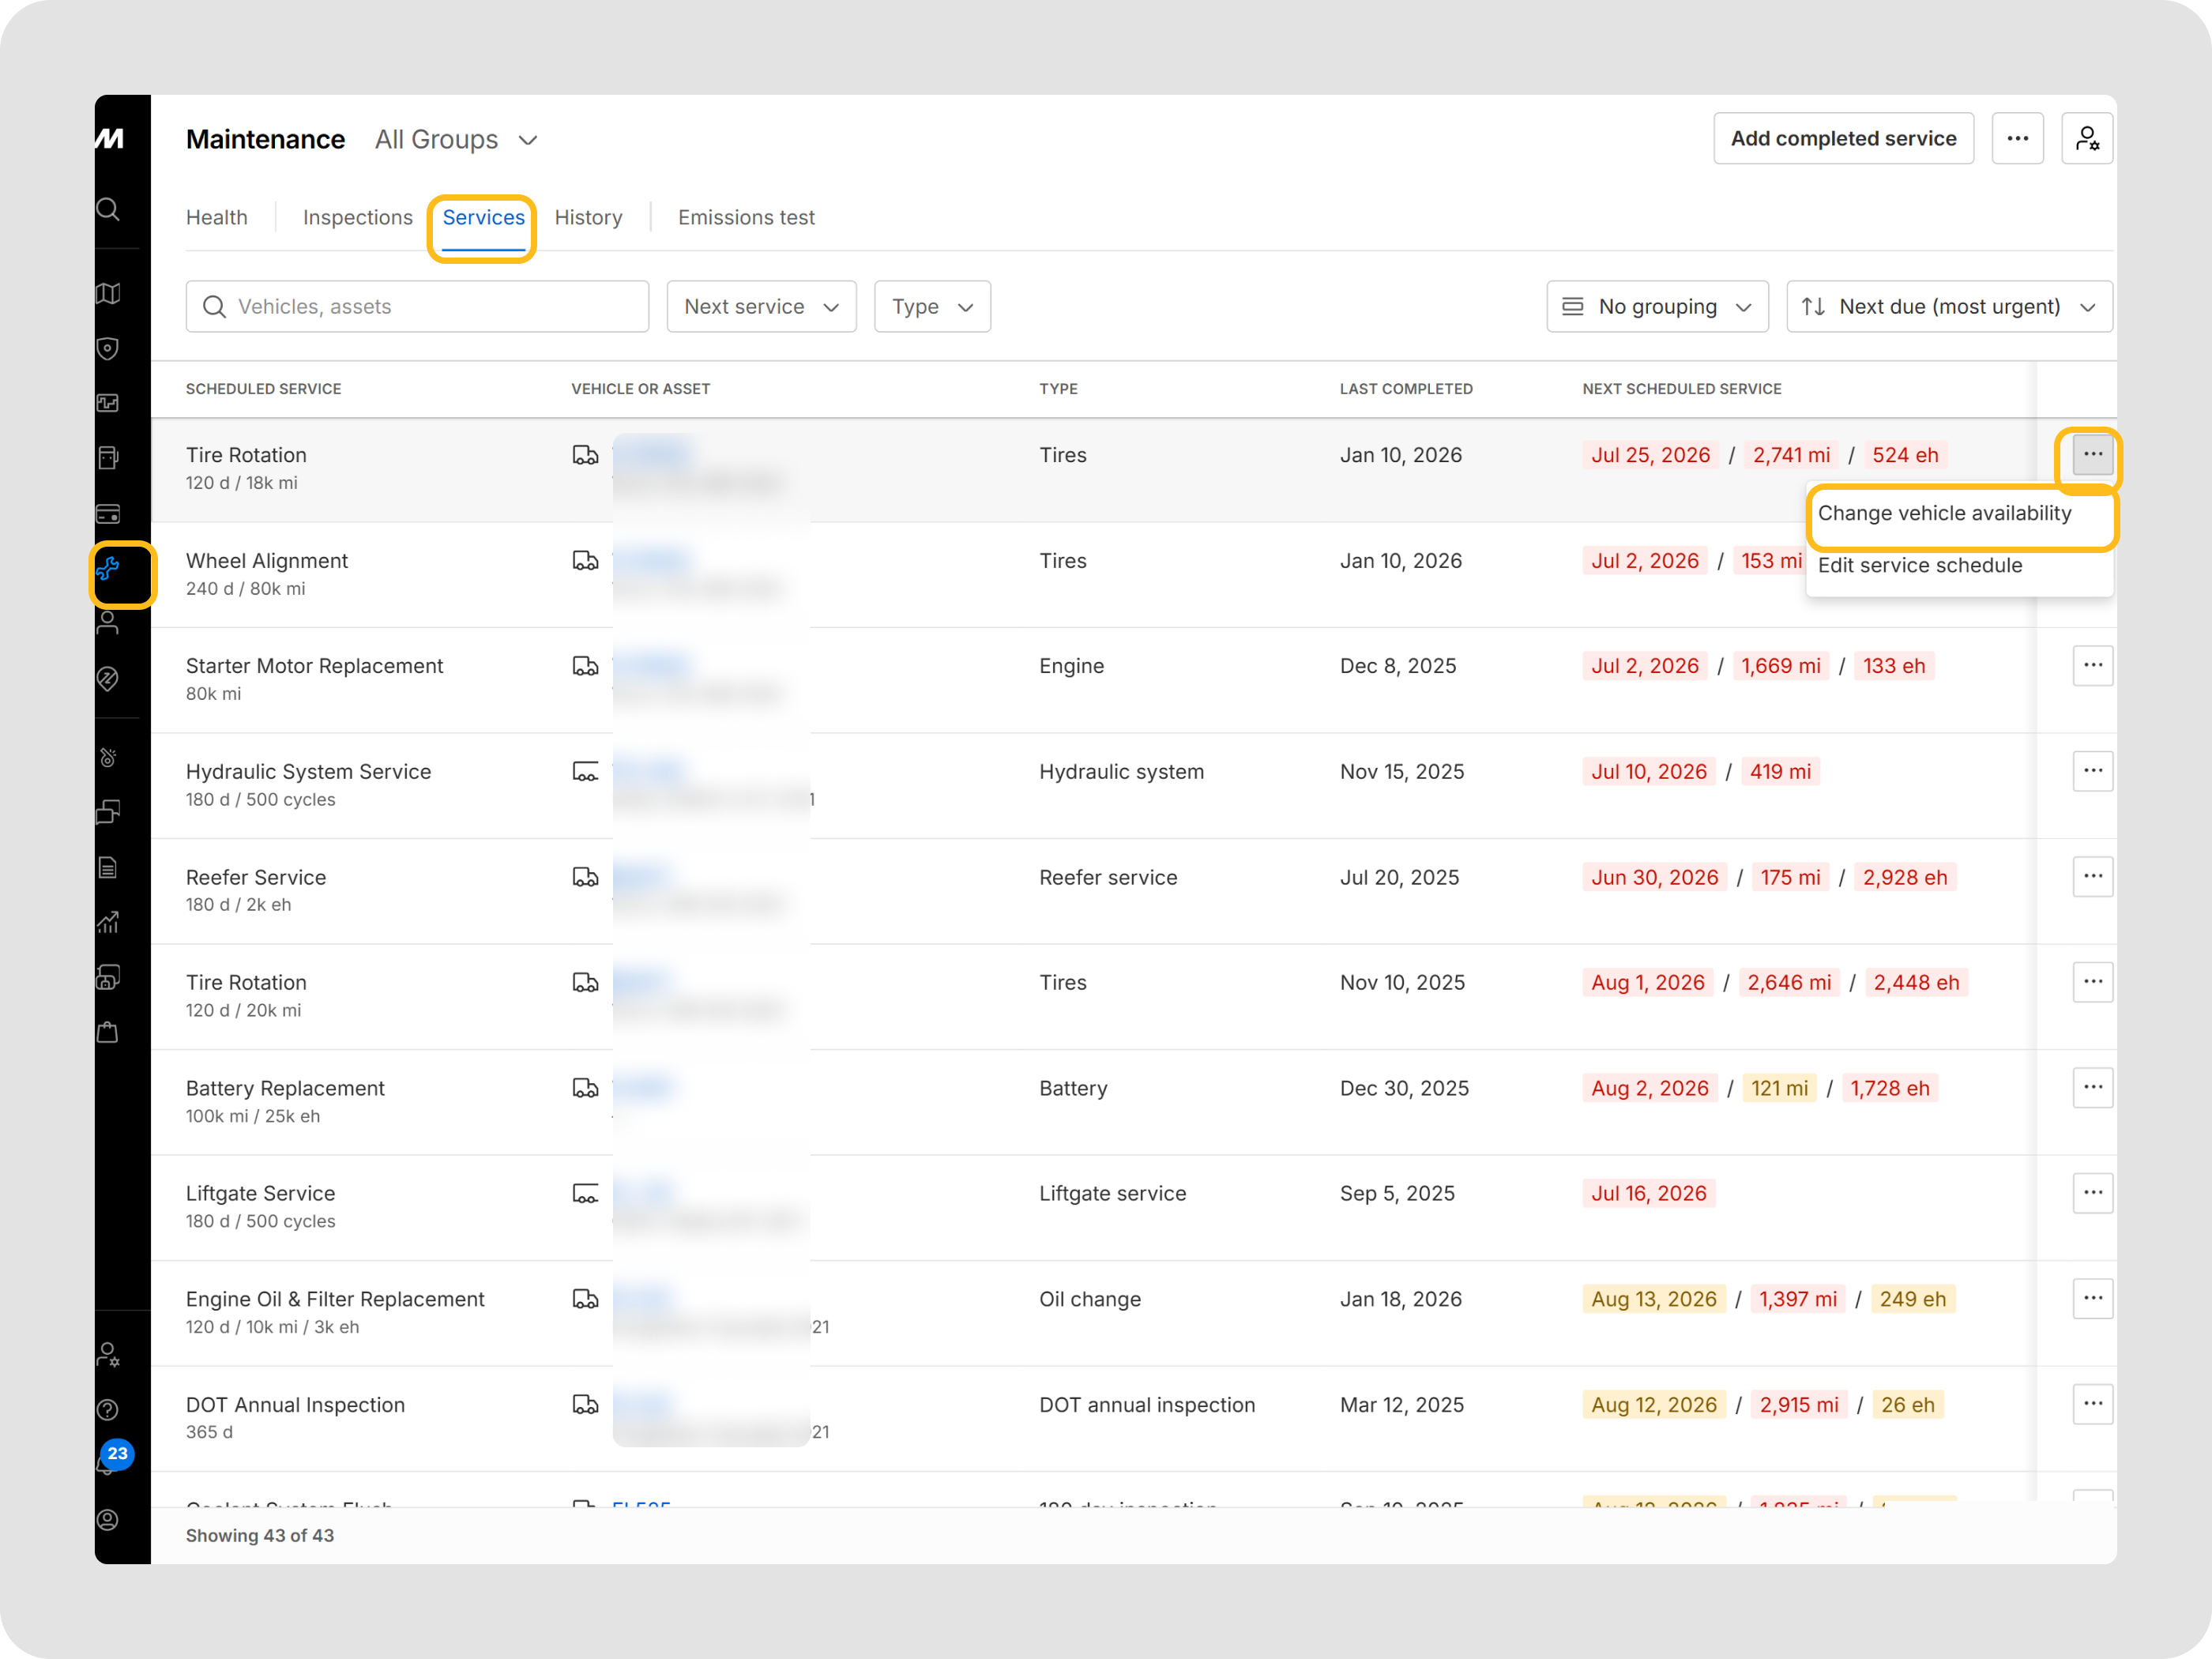Open the safety shield sidebar icon
Image resolution: width=2212 pixels, height=1659 pixels.
click(x=108, y=348)
